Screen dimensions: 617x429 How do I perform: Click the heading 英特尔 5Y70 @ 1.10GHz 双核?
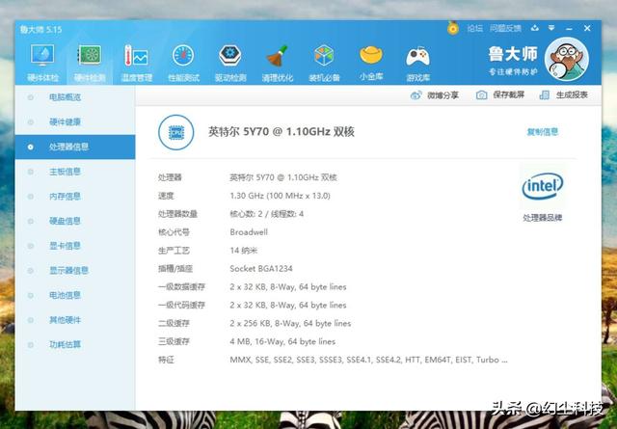[x=282, y=132]
